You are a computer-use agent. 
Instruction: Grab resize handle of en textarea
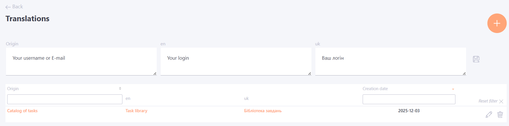310,74
